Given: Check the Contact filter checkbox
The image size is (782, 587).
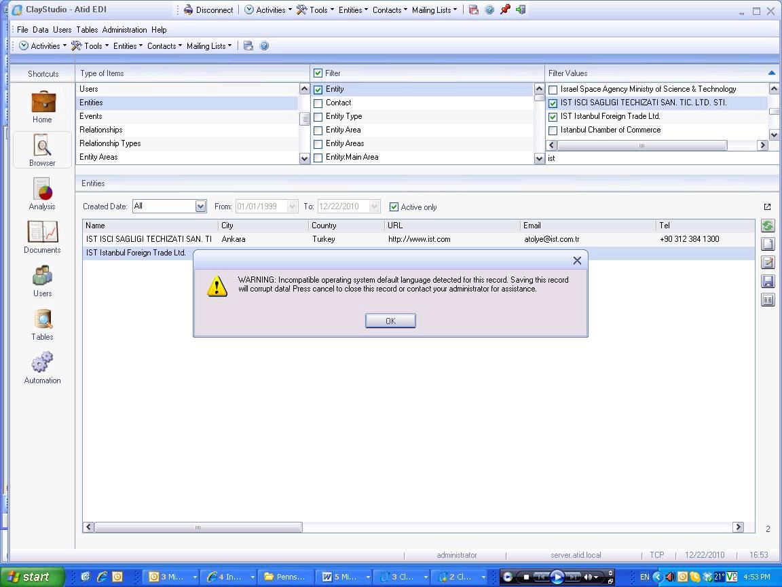Looking at the screenshot, I should tap(318, 103).
